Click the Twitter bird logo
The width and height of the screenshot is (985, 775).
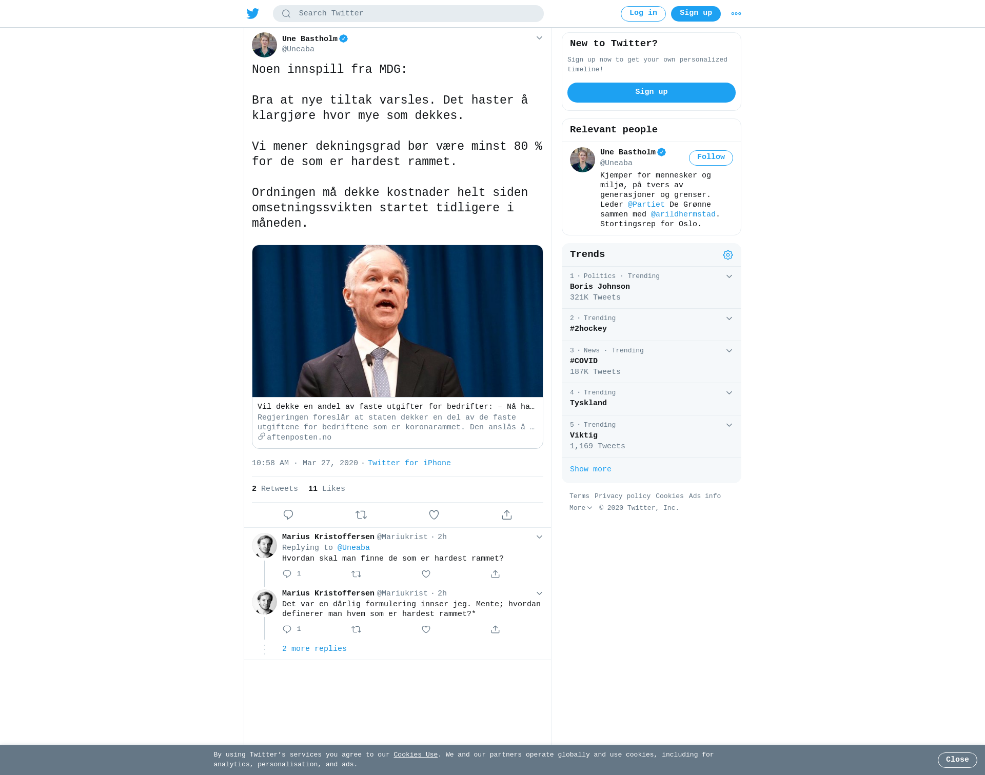coord(253,13)
